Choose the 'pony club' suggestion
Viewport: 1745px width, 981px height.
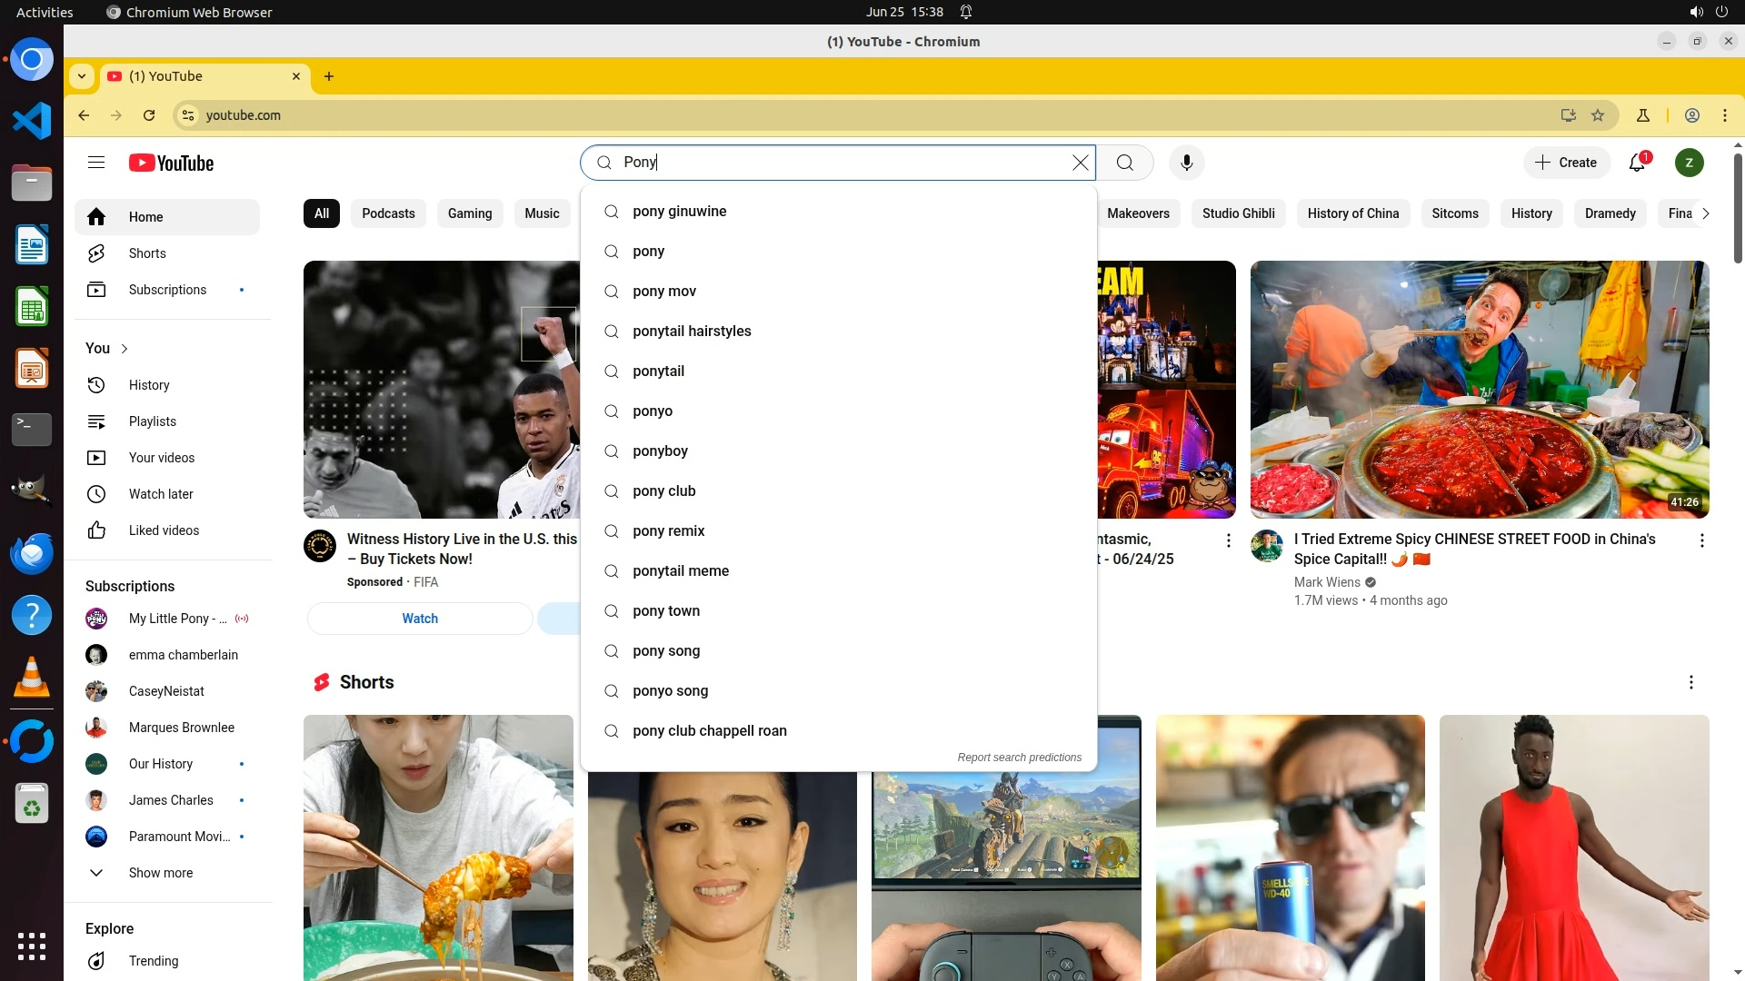tap(663, 491)
